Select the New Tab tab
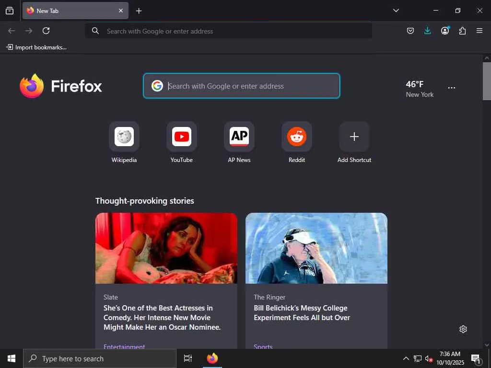The width and height of the screenshot is (491, 368). 75,11
